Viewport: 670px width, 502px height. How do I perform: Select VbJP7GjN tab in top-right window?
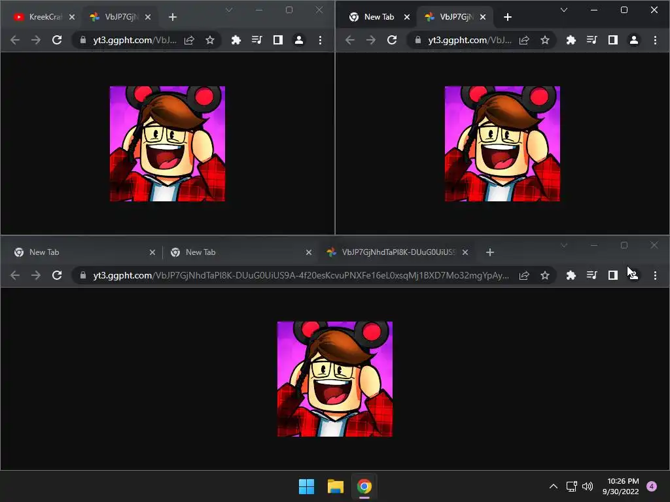(x=455, y=17)
